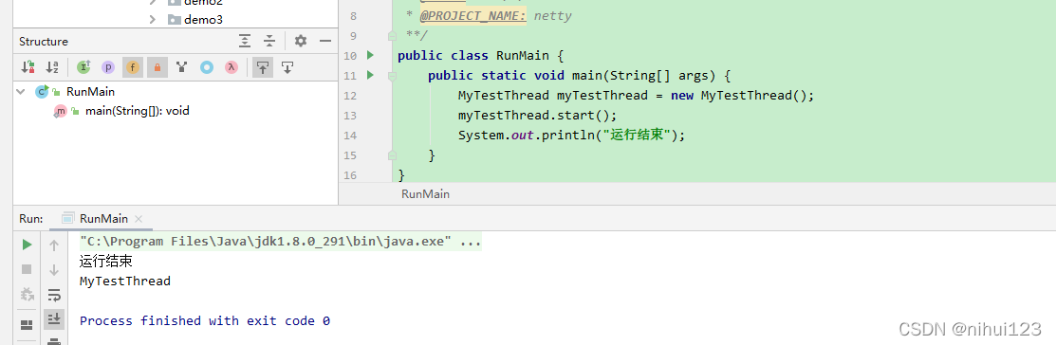Image resolution: width=1056 pixels, height=345 pixels.
Task: Close the RunMain run tab
Action: pos(139,219)
